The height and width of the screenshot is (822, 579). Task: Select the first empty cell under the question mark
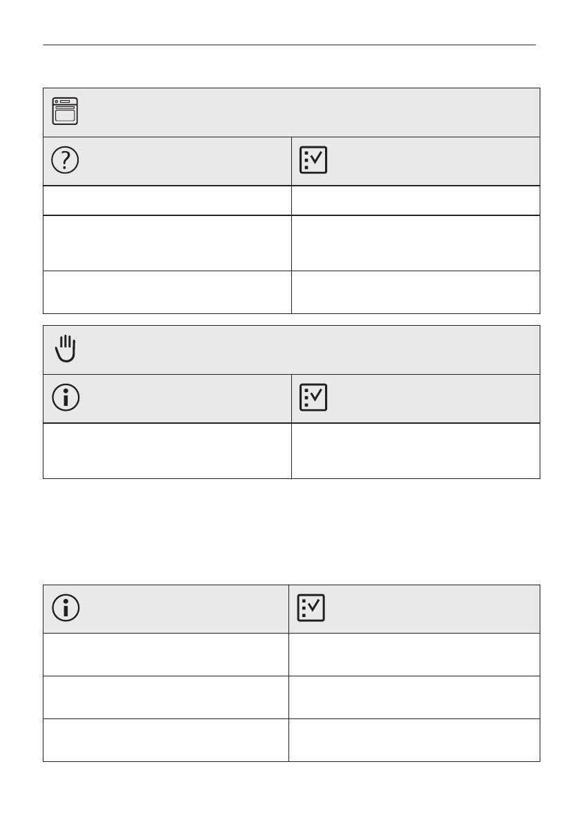tap(167, 200)
